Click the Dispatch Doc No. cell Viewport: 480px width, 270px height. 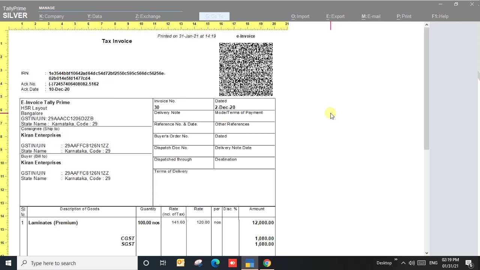[183, 151]
